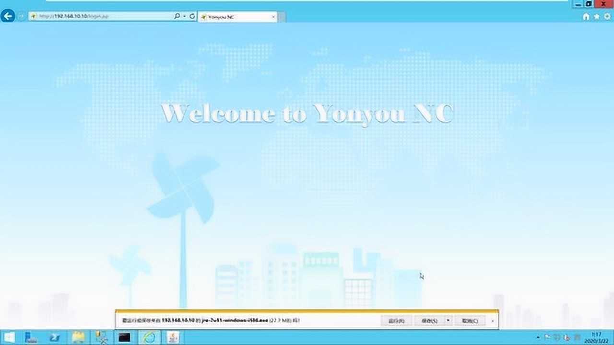Open Favorites star icon
The image size is (614, 345).
click(x=596, y=17)
